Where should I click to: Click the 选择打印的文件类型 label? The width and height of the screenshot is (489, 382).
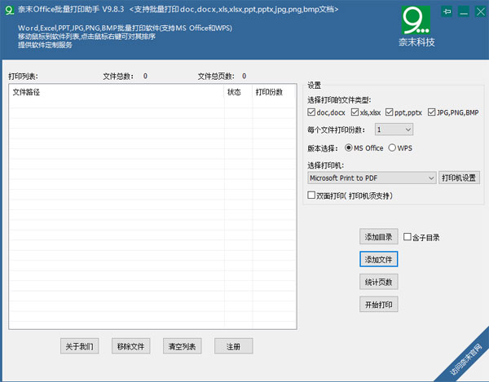339,100
